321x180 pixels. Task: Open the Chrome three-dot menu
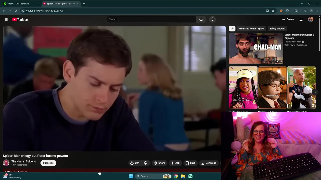pyautogui.click(x=317, y=11)
